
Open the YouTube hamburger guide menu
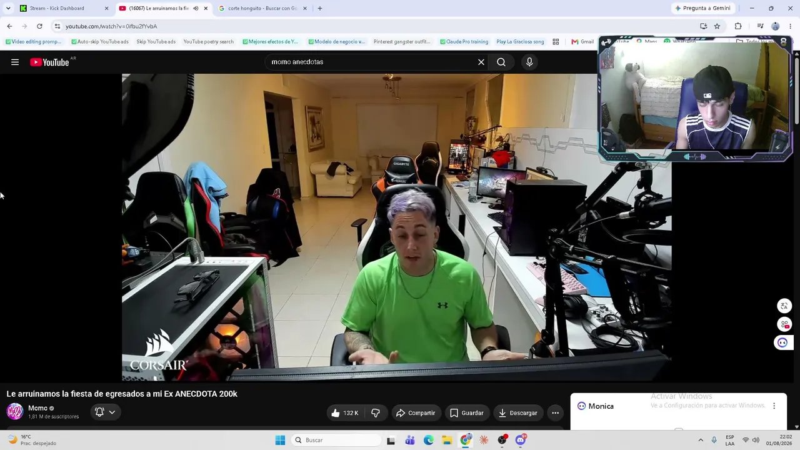coord(15,62)
